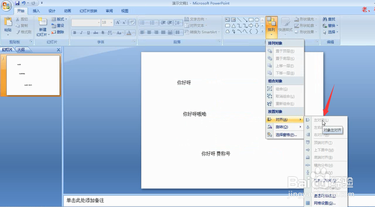
Task: Align text right in paragraph group
Action: [156, 32]
